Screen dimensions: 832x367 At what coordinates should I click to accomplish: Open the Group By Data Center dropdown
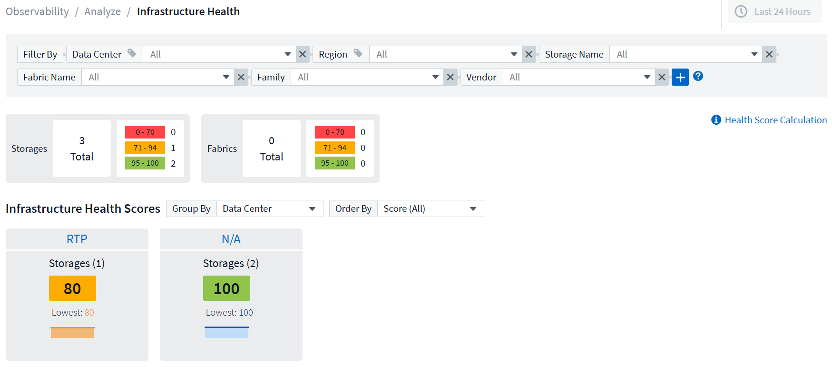click(x=269, y=208)
